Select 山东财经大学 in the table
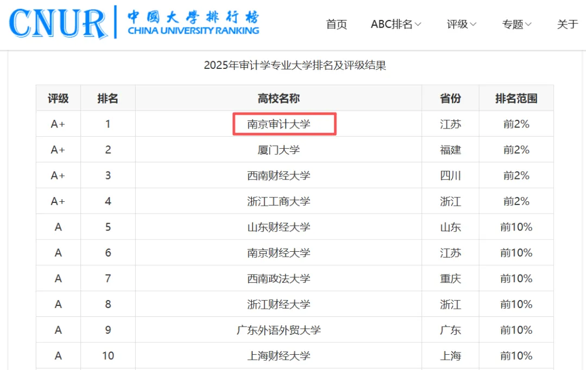 [279, 227]
